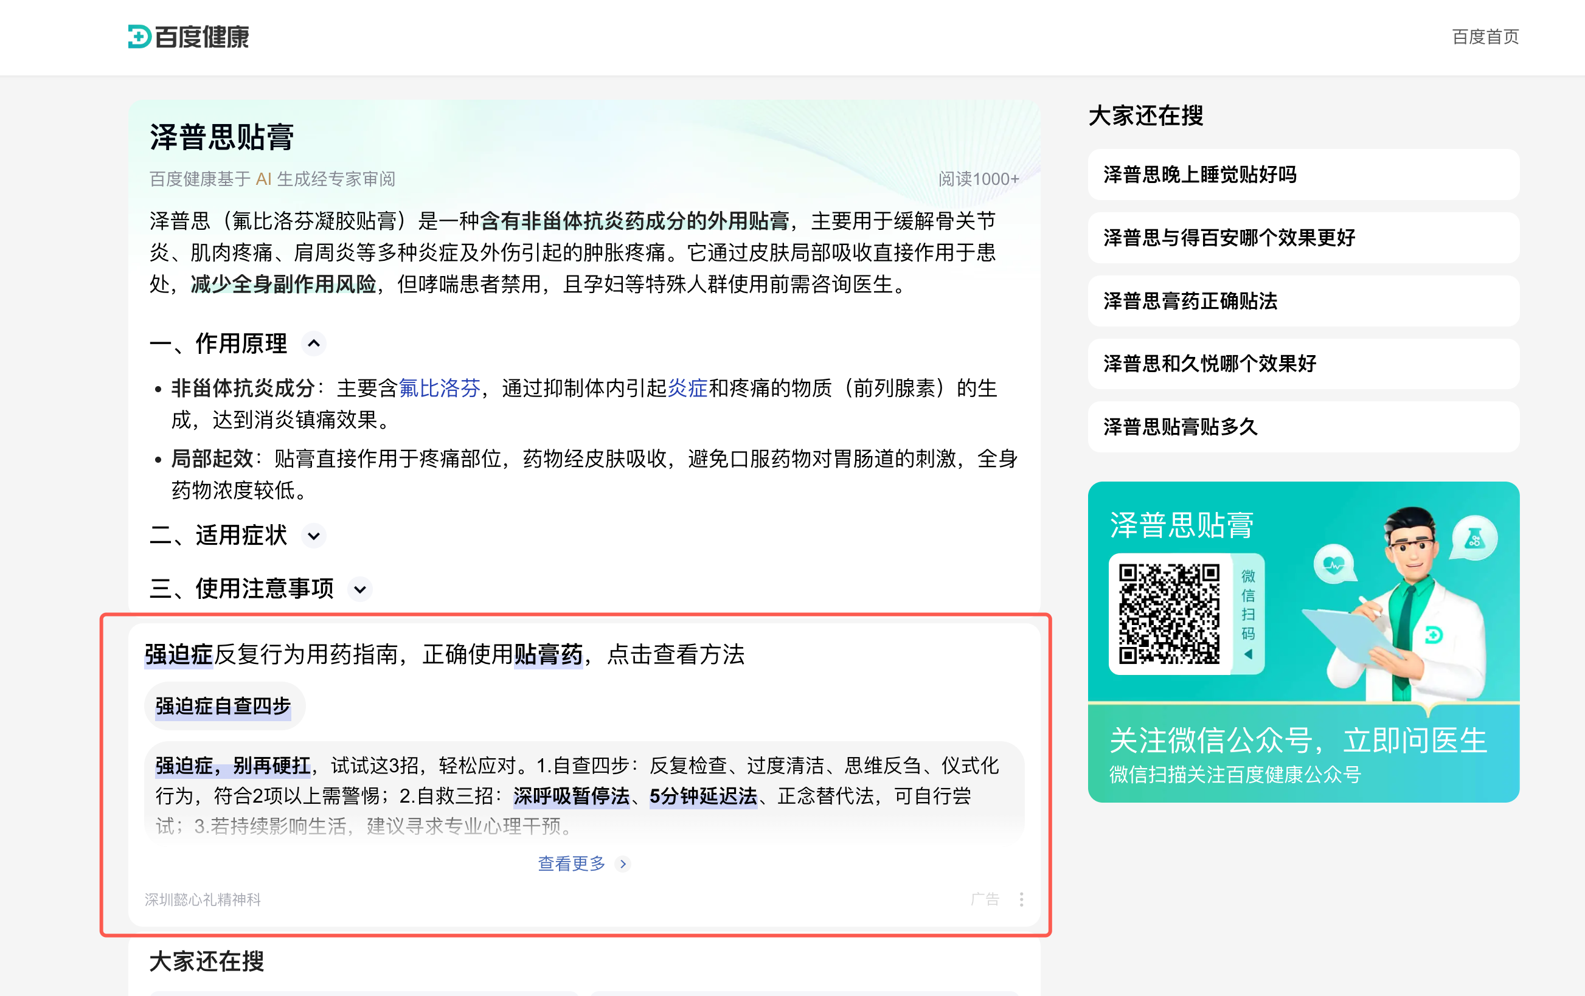Expand the 三、使用注意事项 section chevron
The width and height of the screenshot is (1585, 996).
[x=360, y=589]
